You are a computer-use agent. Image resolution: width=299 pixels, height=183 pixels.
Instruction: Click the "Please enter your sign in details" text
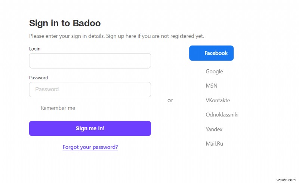pyautogui.click(x=67, y=36)
